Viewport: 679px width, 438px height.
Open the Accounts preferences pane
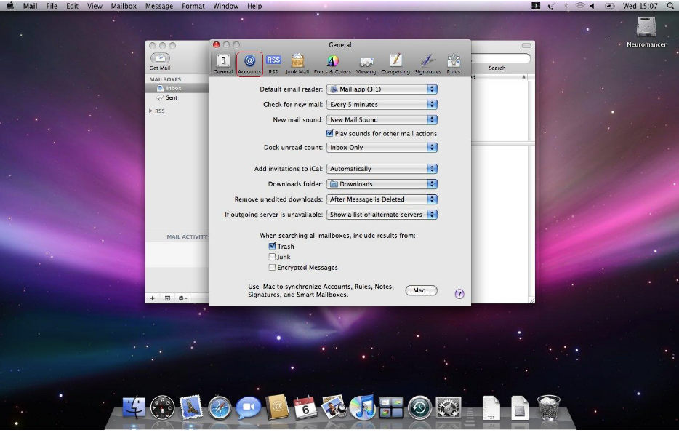pos(249,64)
